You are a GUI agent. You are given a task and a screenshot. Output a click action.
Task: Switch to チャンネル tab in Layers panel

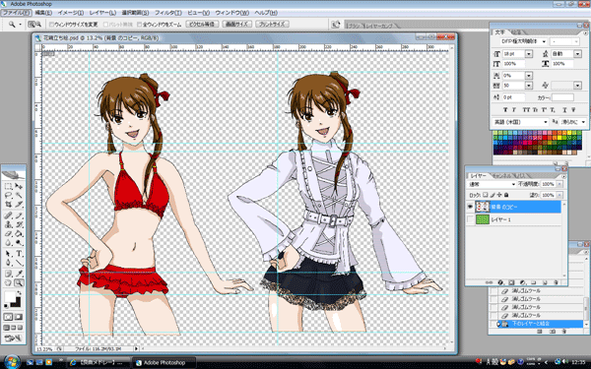pos(502,175)
